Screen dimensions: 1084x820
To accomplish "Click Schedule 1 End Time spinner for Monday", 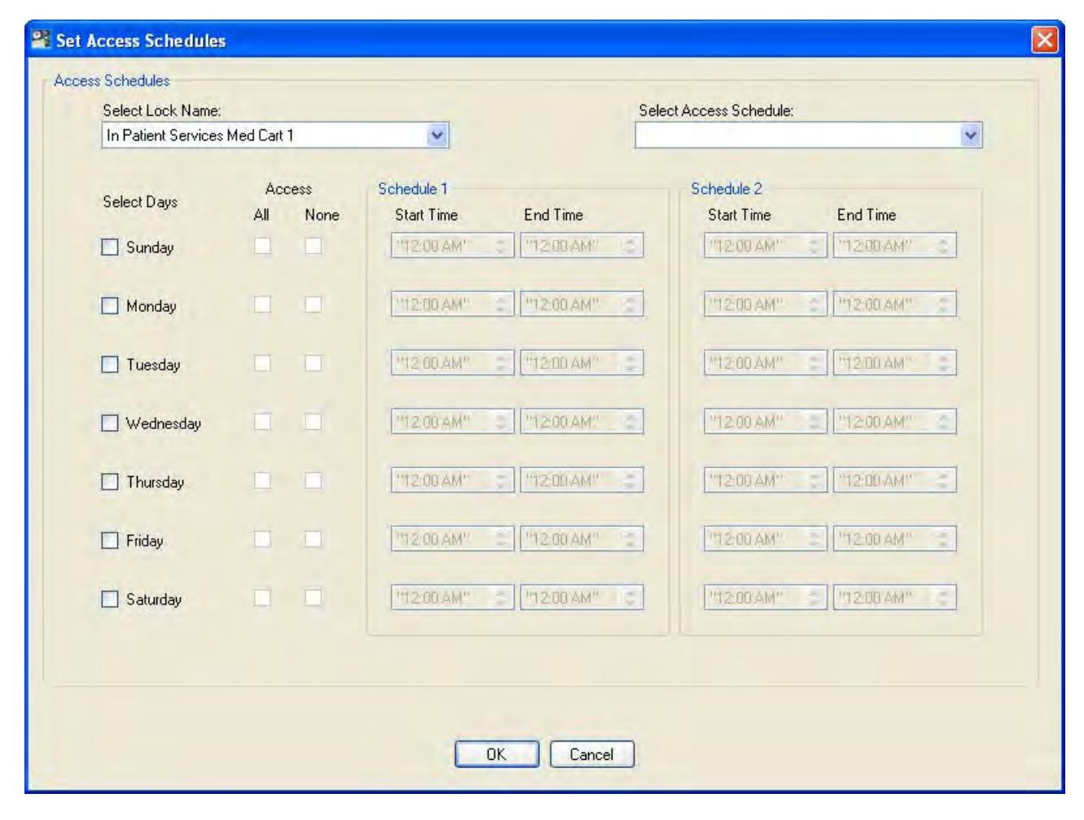I will point(630,305).
